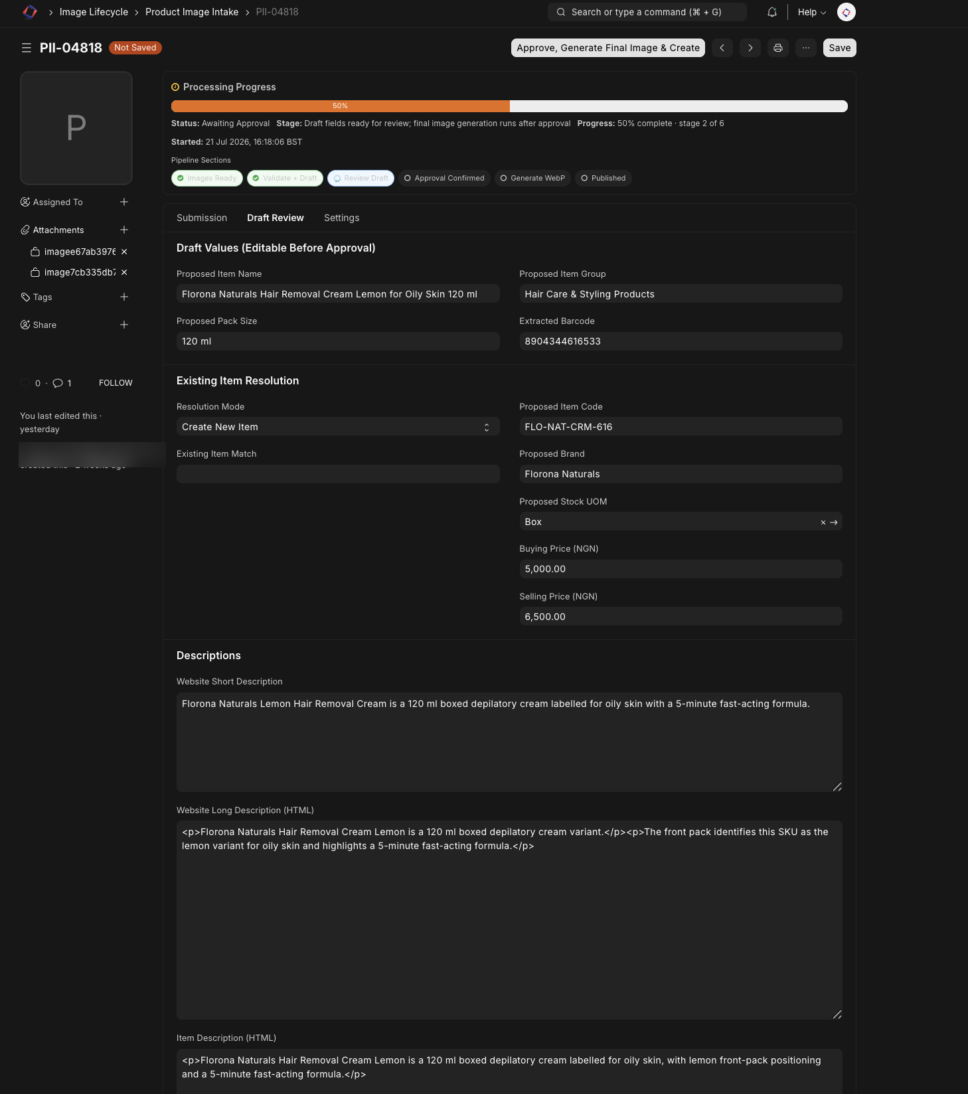Image resolution: width=968 pixels, height=1094 pixels.
Task: Select the Draft Review tab
Action: point(276,218)
